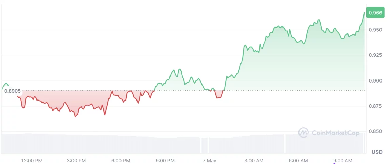Image resolution: width=388 pixels, height=164 pixels.
Task: Select the 3:00 PM time axis label
Action: tap(76, 160)
